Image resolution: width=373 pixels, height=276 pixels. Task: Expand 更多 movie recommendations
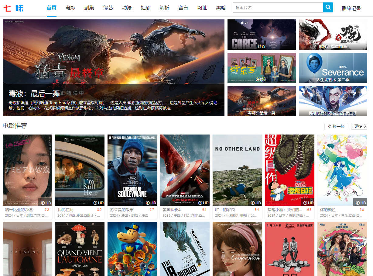pyautogui.click(x=359, y=126)
